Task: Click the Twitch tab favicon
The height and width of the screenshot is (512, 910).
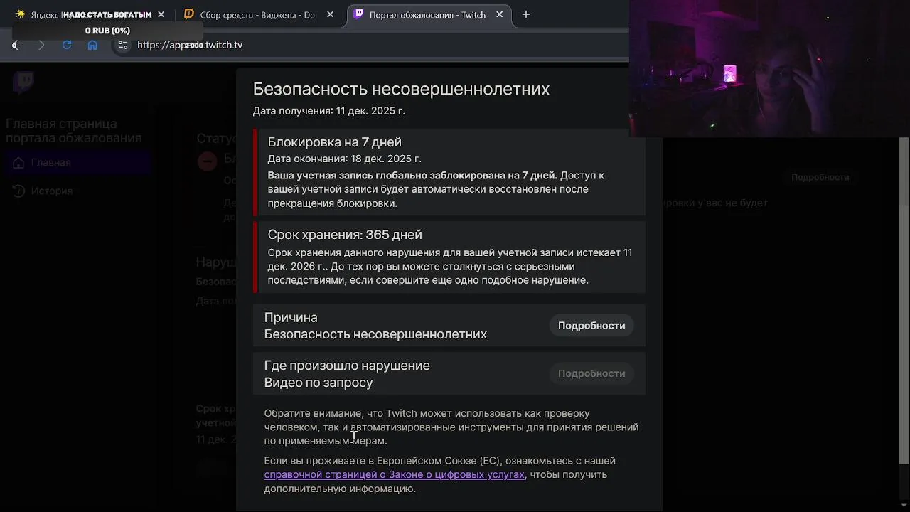Action: tap(358, 14)
